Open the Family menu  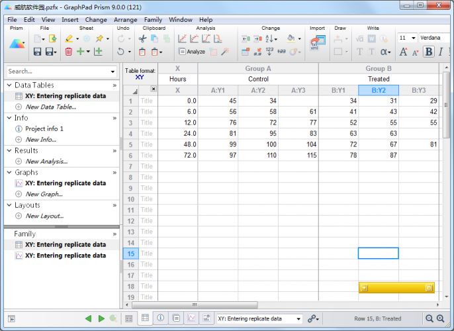[153, 20]
